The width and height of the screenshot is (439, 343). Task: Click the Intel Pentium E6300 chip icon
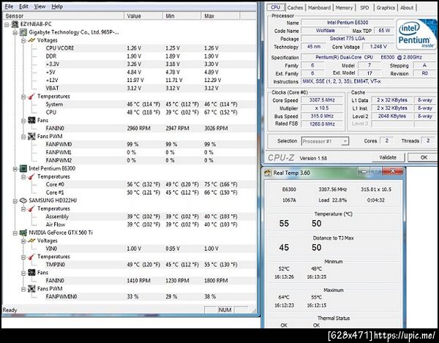(23, 169)
